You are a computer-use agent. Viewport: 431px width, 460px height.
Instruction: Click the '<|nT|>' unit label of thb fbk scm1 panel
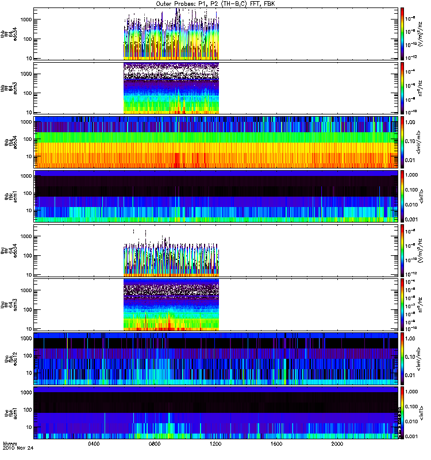pos(422,196)
